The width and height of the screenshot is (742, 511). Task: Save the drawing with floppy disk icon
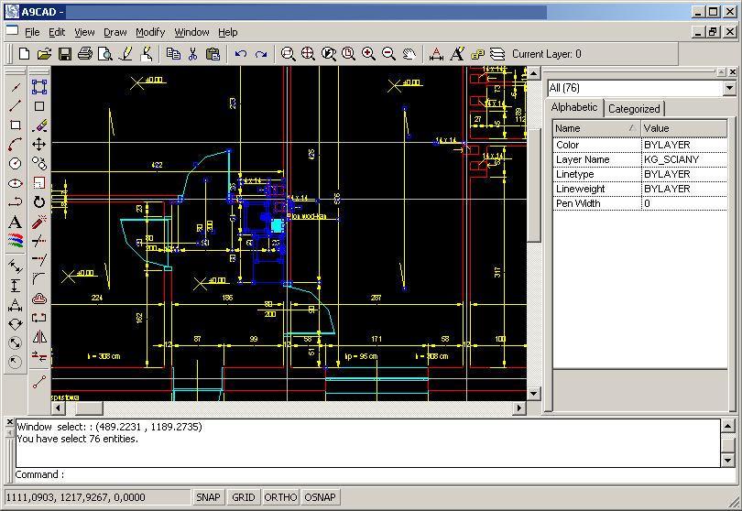[65, 54]
